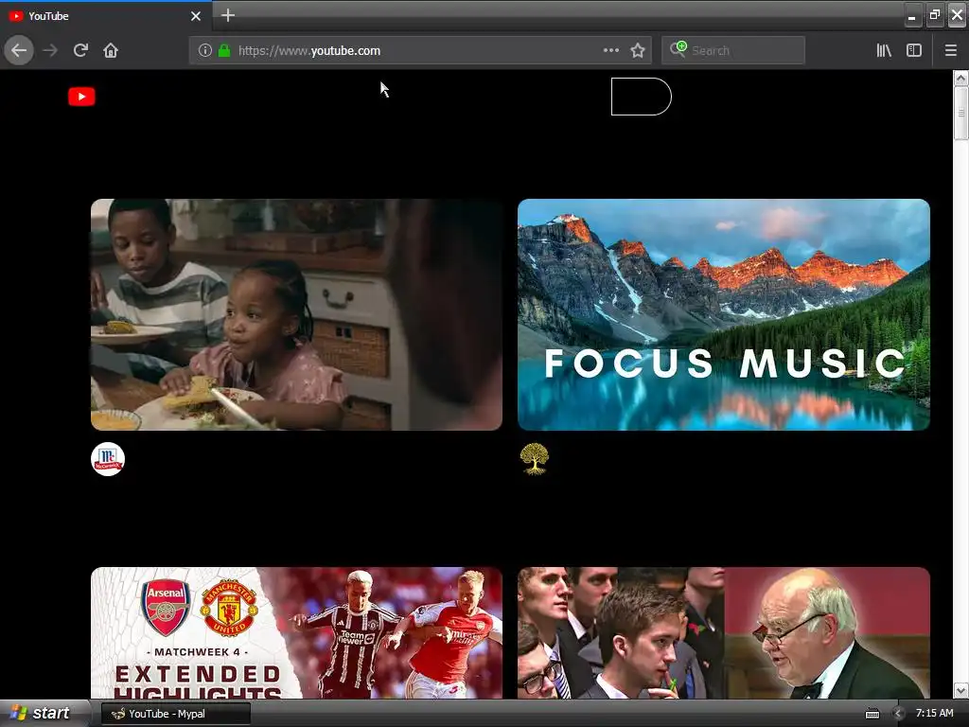Open the debate speaker video thumbnail
The height and width of the screenshot is (727, 969).
tap(724, 633)
